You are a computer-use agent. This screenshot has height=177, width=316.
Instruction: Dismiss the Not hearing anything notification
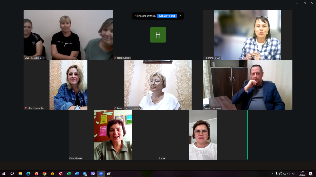coord(180,16)
